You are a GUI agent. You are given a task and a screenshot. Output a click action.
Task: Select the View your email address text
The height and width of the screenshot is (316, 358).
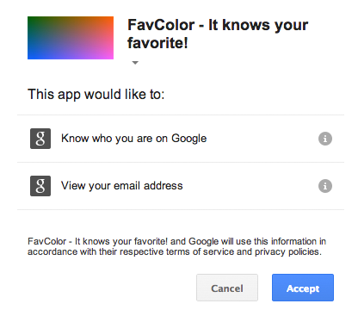coord(122,186)
